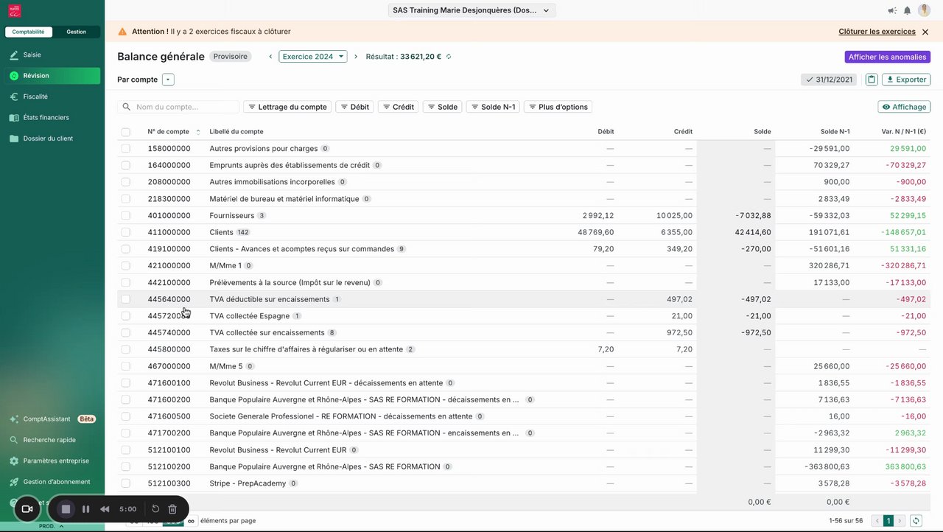Open the Saisie section in sidebar
Screen dimensions: 943x532
click(52, 55)
